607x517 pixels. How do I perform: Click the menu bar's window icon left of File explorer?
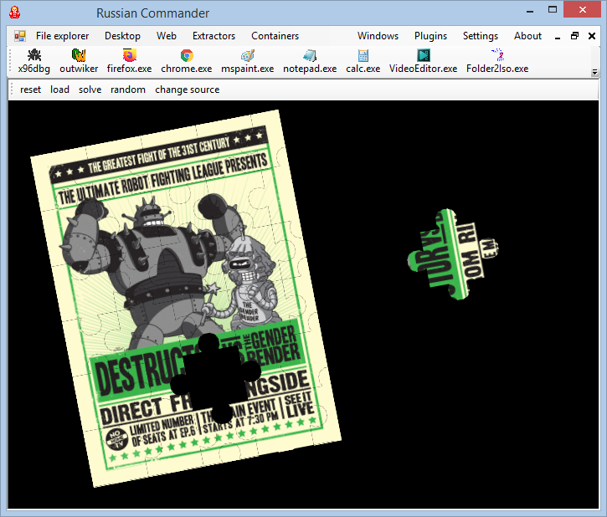pos(20,36)
